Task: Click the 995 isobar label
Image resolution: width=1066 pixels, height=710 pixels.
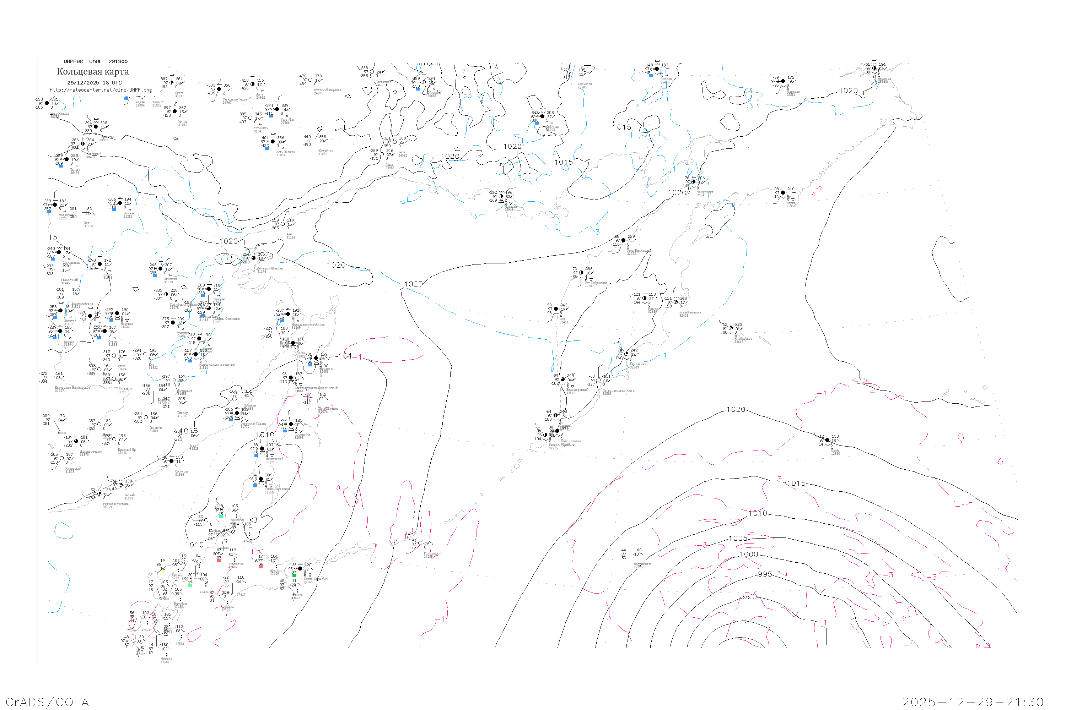Action: [765, 574]
